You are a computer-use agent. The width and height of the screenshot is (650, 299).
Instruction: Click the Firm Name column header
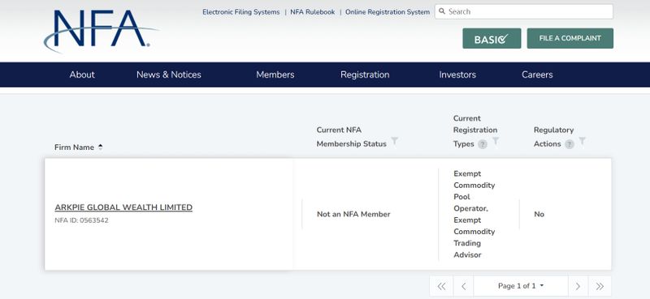tap(74, 147)
